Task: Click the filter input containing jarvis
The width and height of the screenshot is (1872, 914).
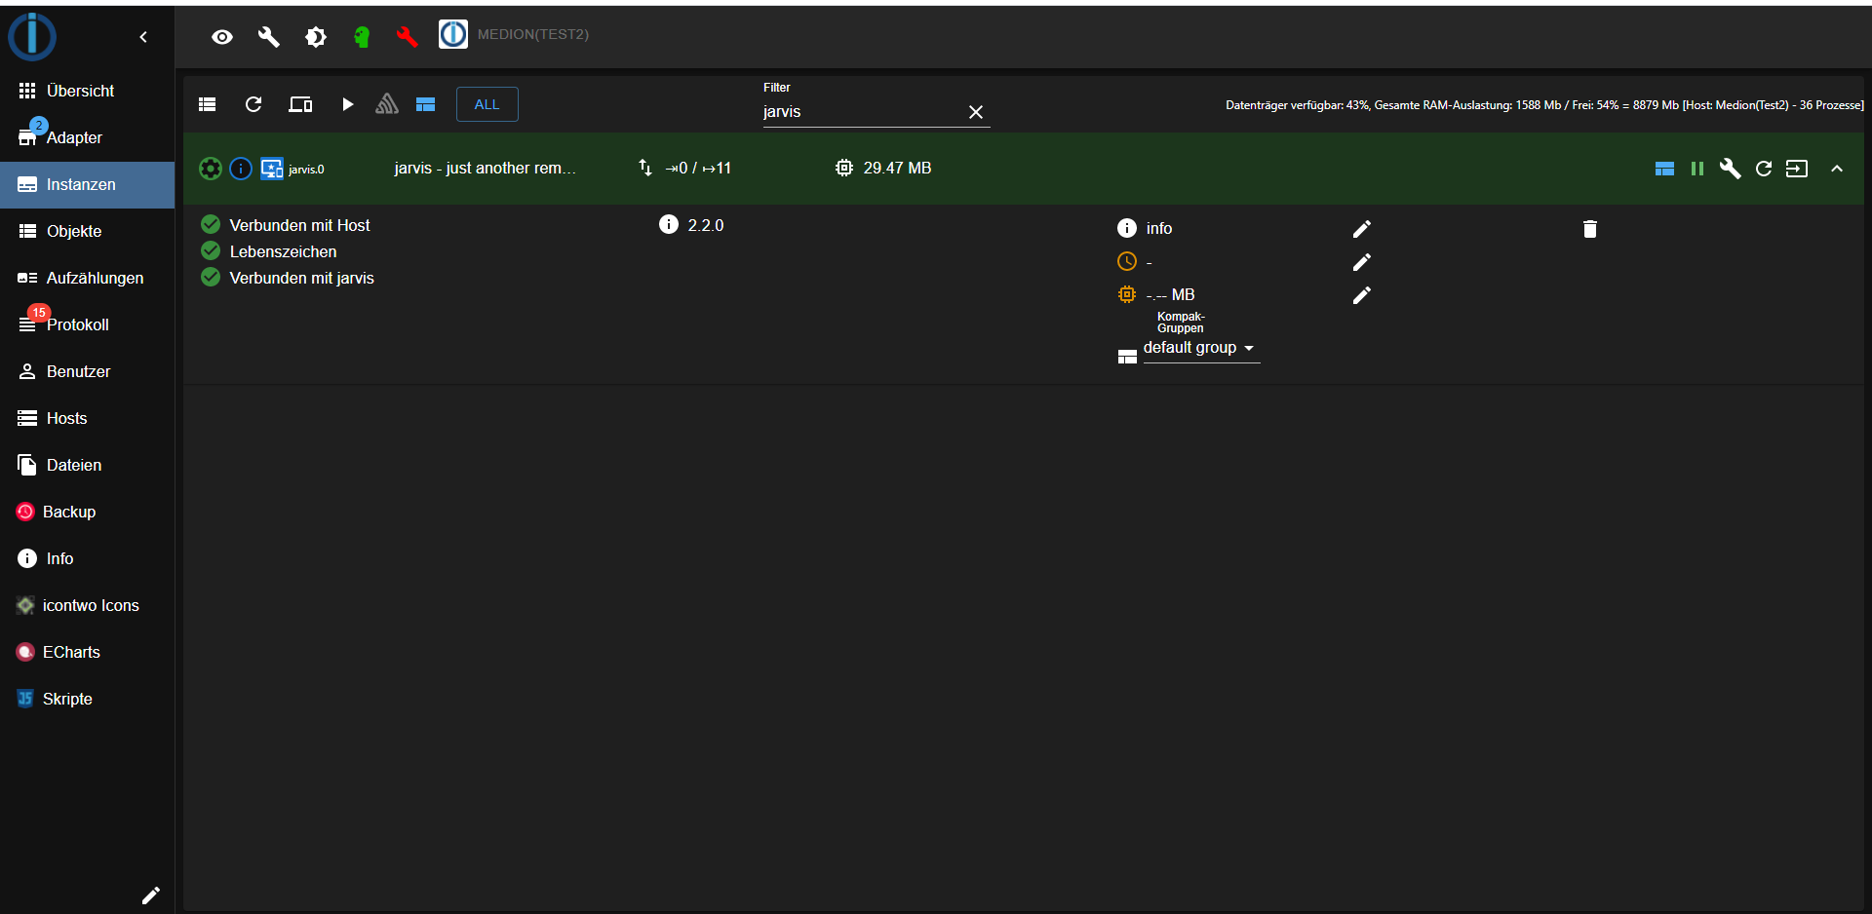Action: (861, 112)
